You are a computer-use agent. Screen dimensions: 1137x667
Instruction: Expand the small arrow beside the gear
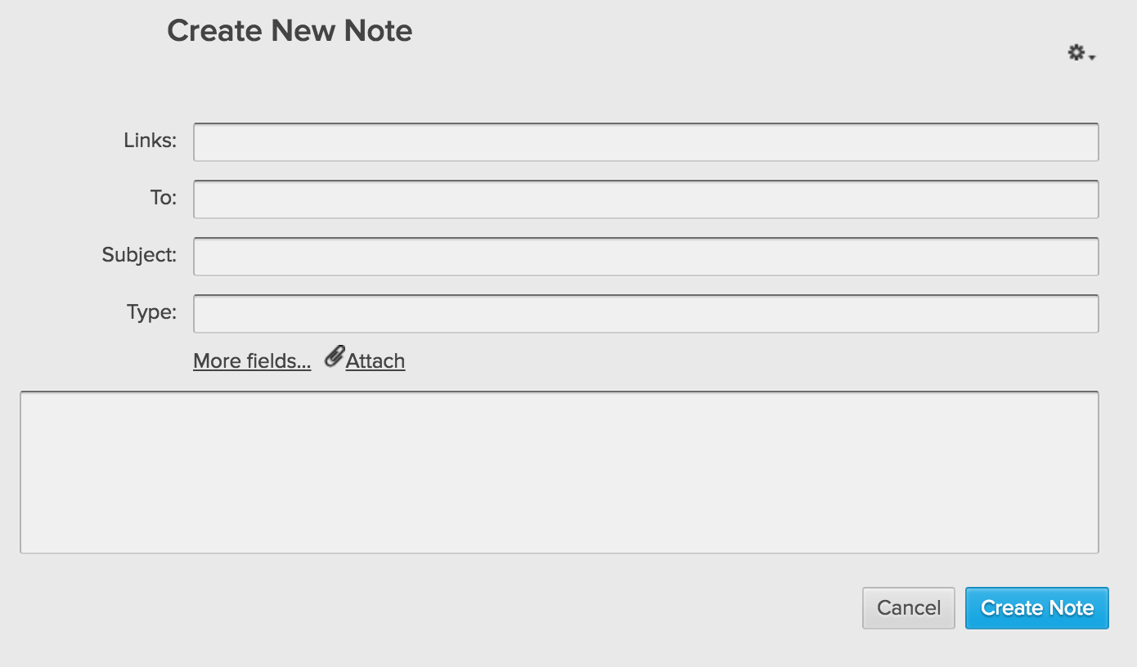tap(1093, 57)
